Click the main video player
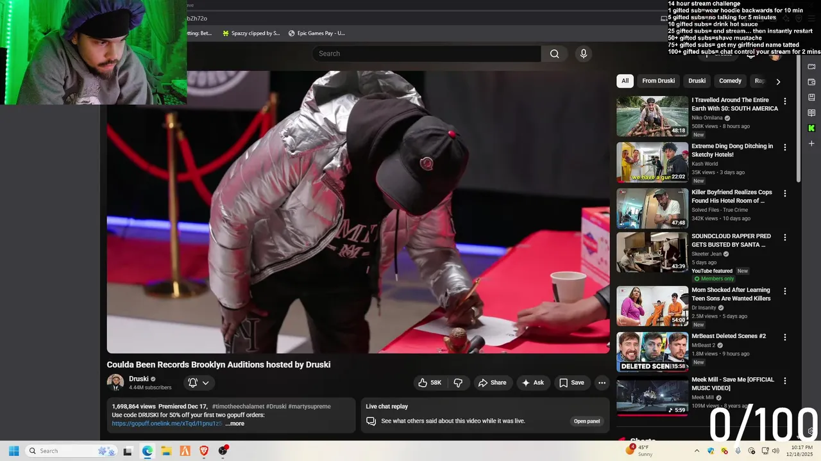The width and height of the screenshot is (821, 461). pyautogui.click(x=358, y=212)
